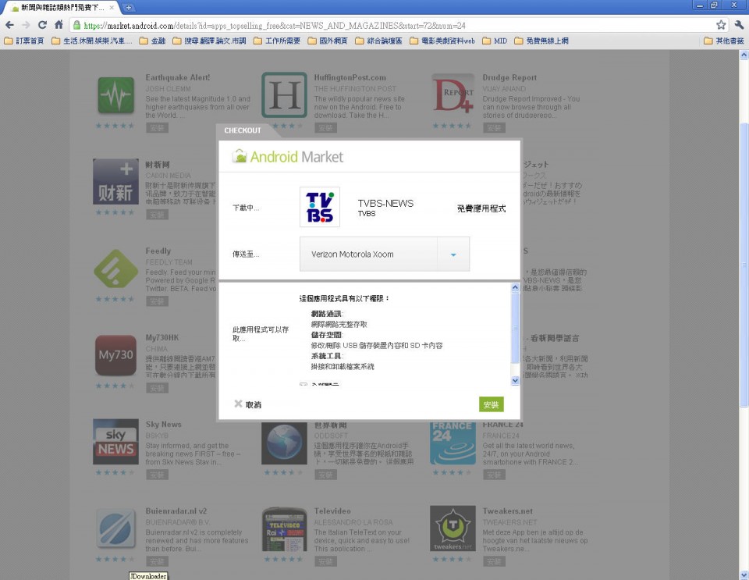
Task: Open the 國外網頁 bookmark folder
Action: click(328, 41)
